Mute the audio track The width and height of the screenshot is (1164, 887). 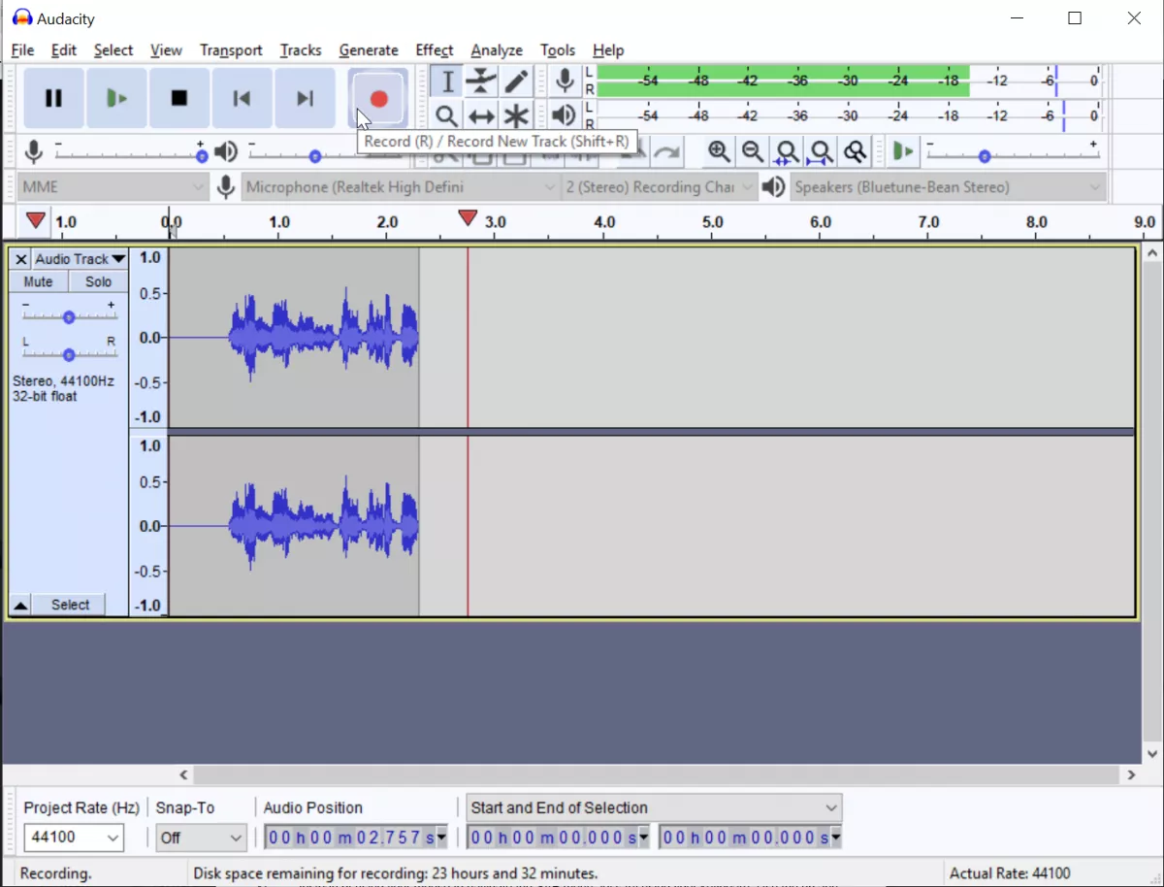coord(39,282)
